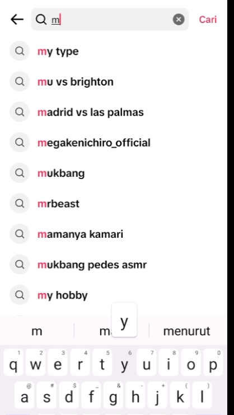The image size is (234, 415).
Task: Tap the back arrow icon
Action: pyautogui.click(x=17, y=20)
